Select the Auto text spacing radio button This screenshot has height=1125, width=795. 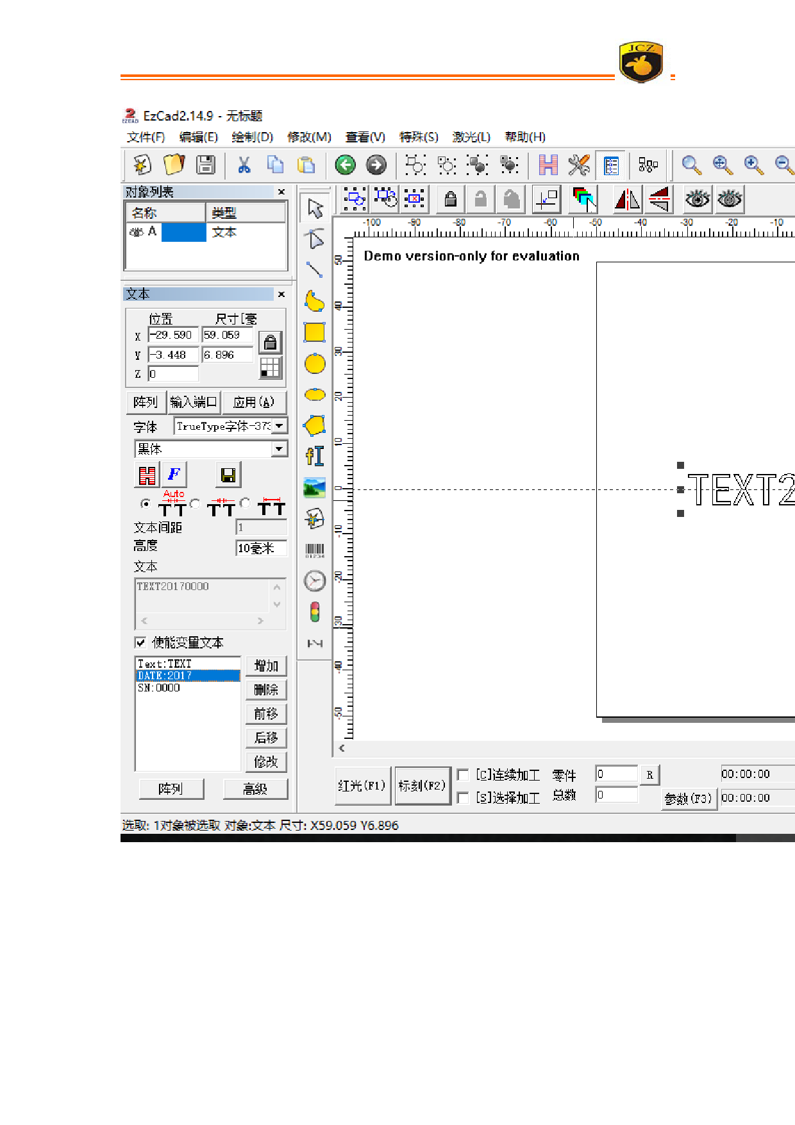tap(146, 504)
